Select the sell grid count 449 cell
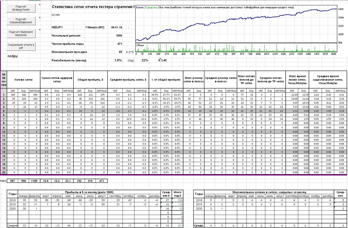Viewport: 348px width, 228px height. (x=12, y=95)
